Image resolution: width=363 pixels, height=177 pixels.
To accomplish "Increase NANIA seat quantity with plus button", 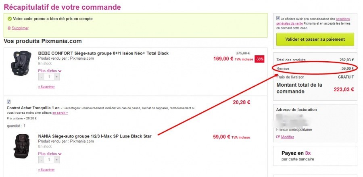I will (57, 160).
